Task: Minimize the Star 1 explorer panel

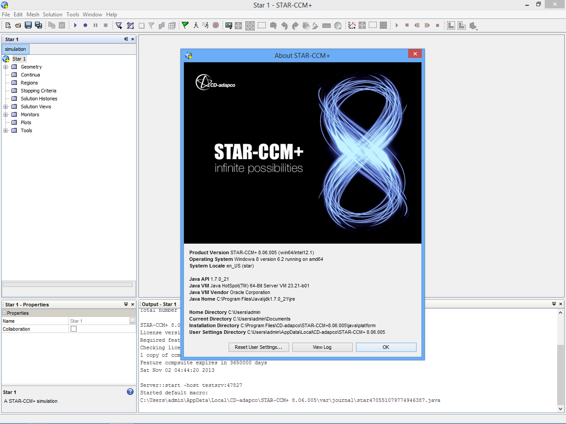Action: click(126, 39)
